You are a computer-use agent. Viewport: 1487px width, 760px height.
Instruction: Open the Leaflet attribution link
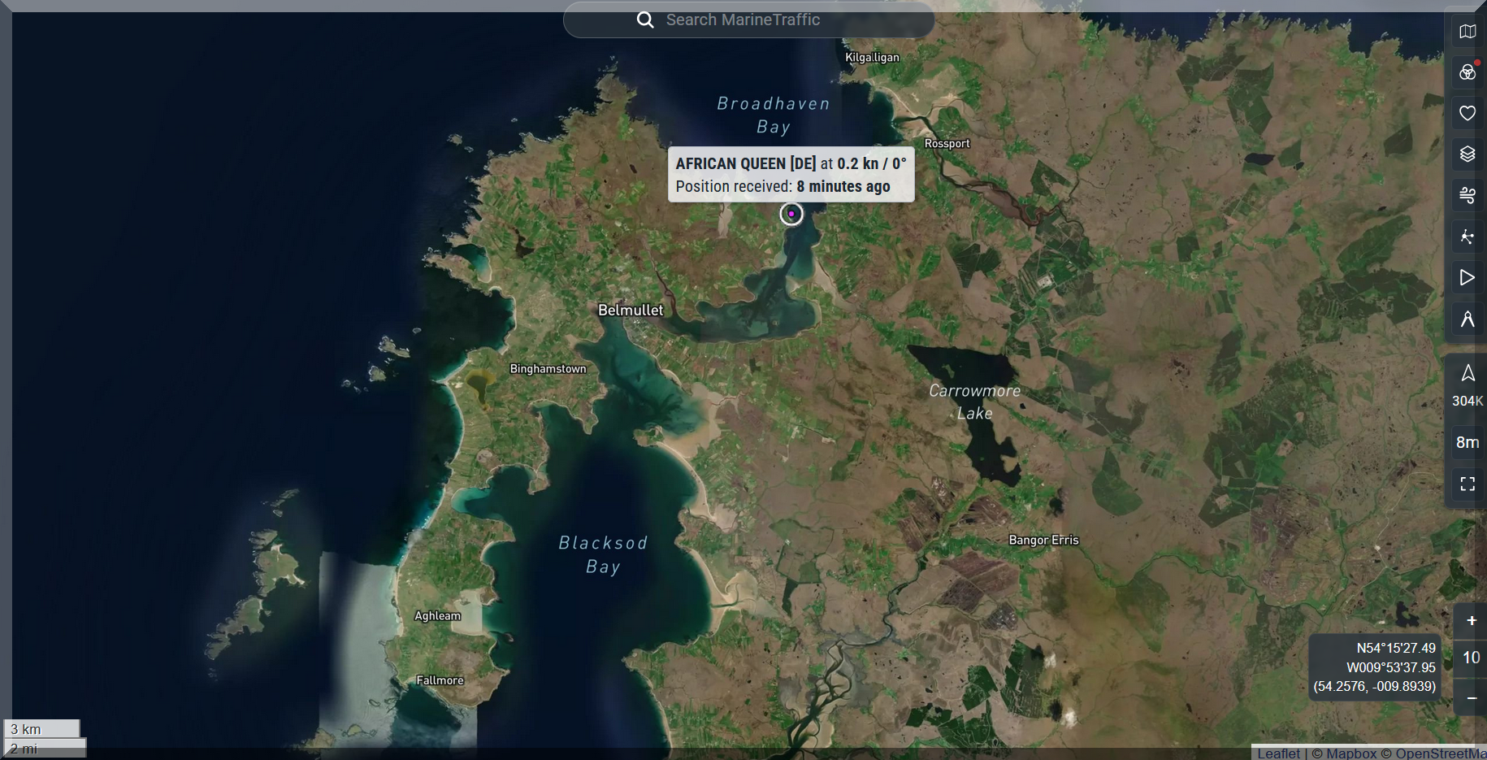pos(1278,753)
